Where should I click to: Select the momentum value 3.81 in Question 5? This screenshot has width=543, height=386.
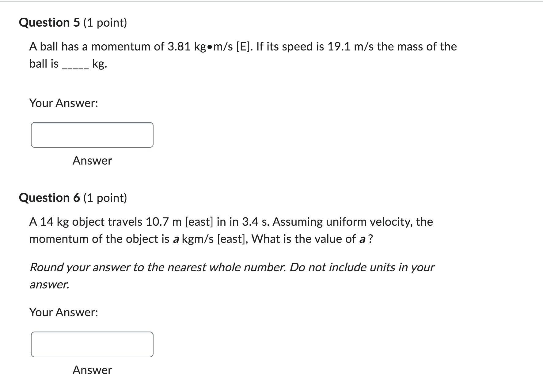179,46
